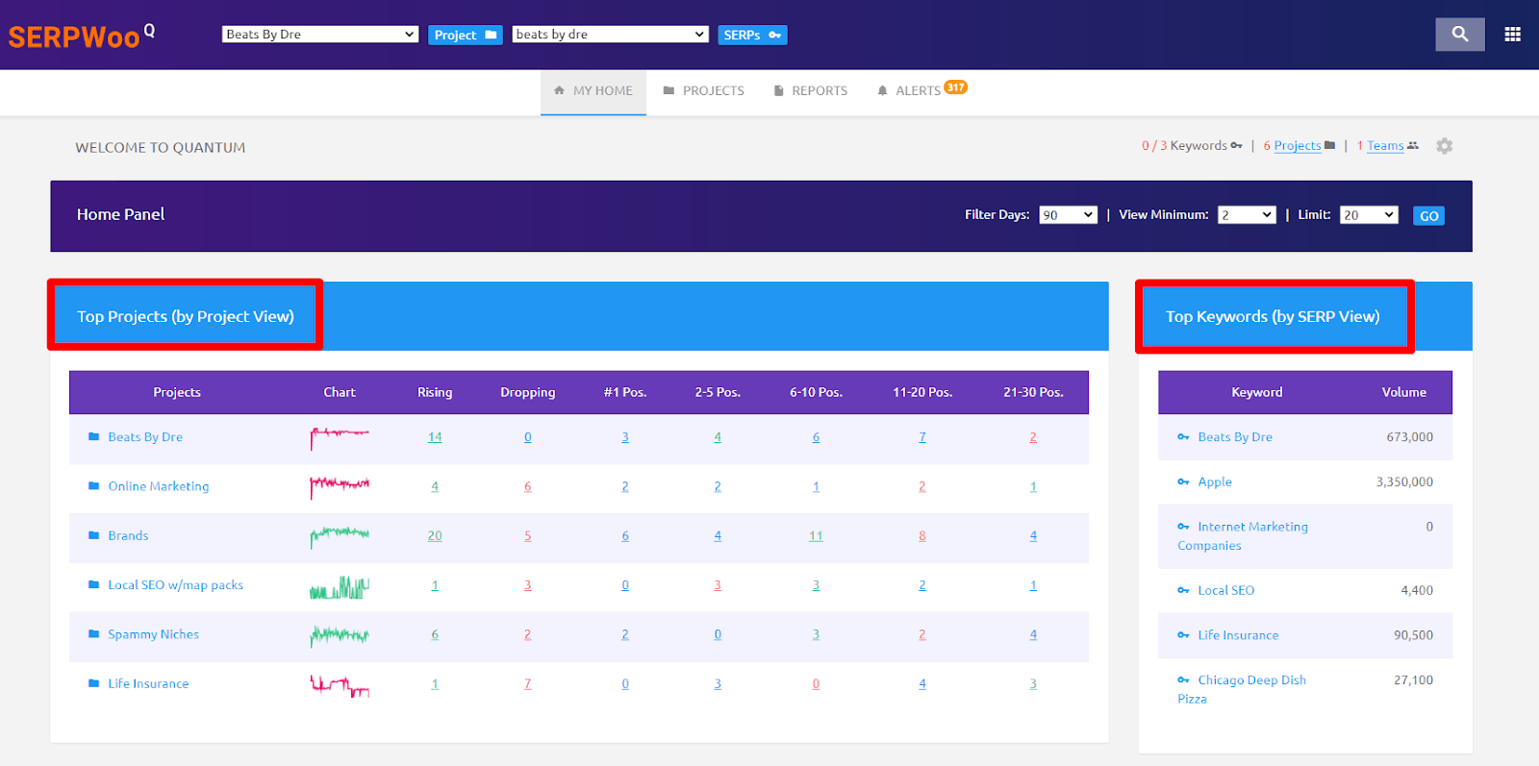Click the Keywords key icon in stats bar
Image resolution: width=1539 pixels, height=766 pixels.
pyautogui.click(x=1236, y=146)
